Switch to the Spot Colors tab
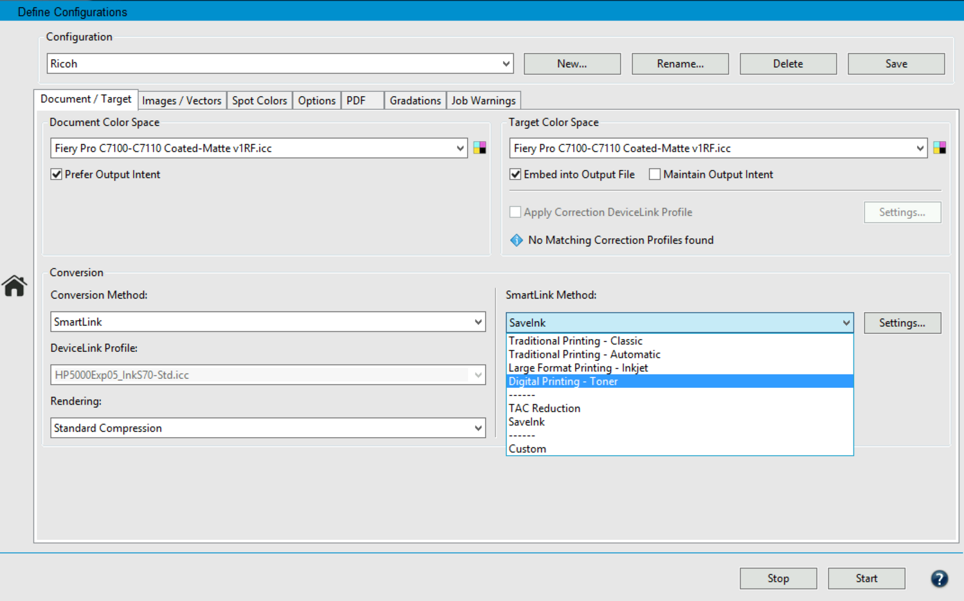The width and height of the screenshot is (964, 601). [x=259, y=101]
